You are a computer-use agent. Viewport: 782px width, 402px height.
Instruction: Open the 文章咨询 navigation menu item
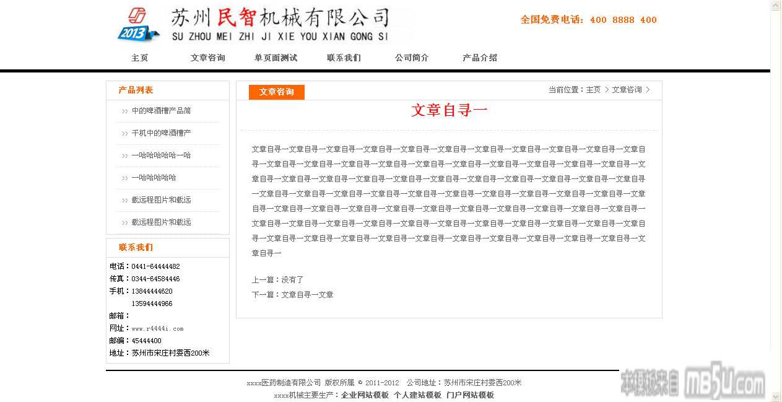207,58
